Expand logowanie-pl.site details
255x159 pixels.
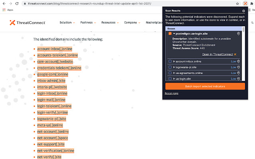[x=174, y=67]
